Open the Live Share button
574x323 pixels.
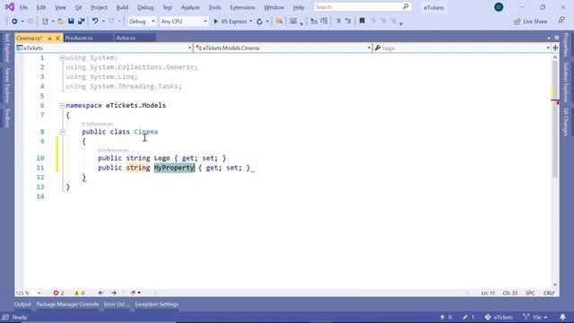coord(530,22)
